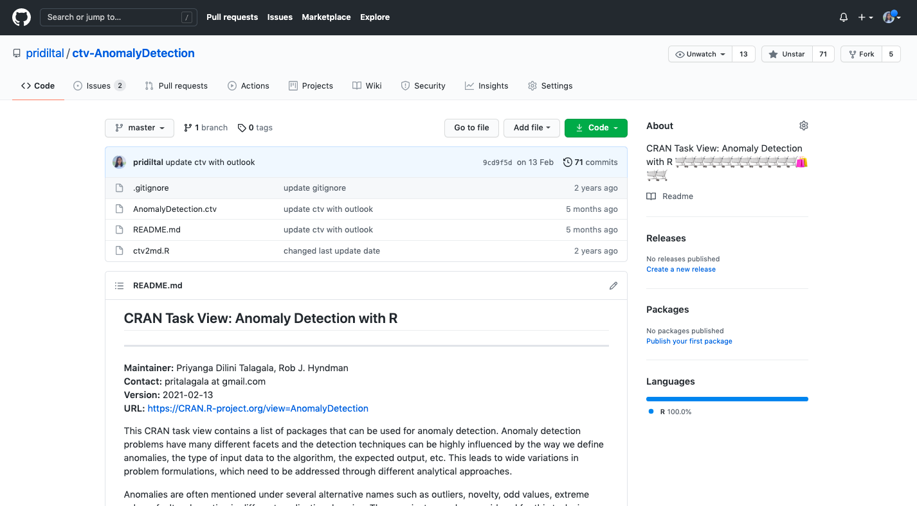Click the pridiltal avatar in commit row

(x=119, y=162)
